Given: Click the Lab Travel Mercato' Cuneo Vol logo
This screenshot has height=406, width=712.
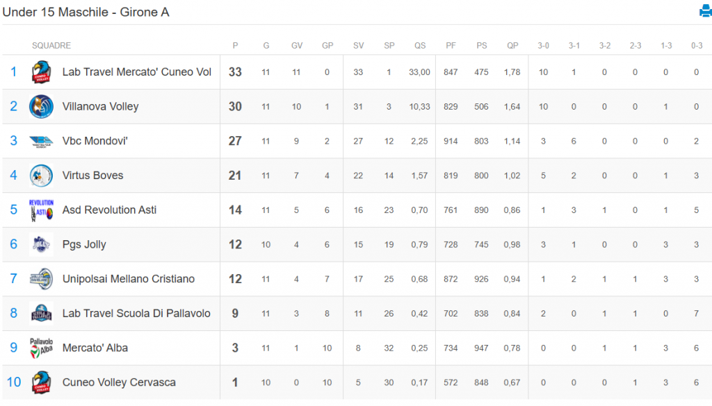Looking at the screenshot, I should point(41,72).
